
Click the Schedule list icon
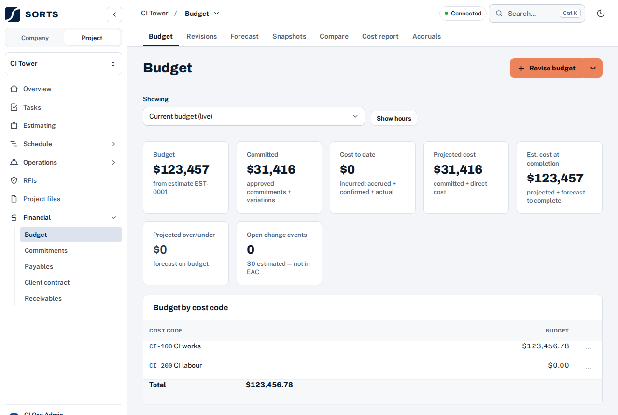14,144
